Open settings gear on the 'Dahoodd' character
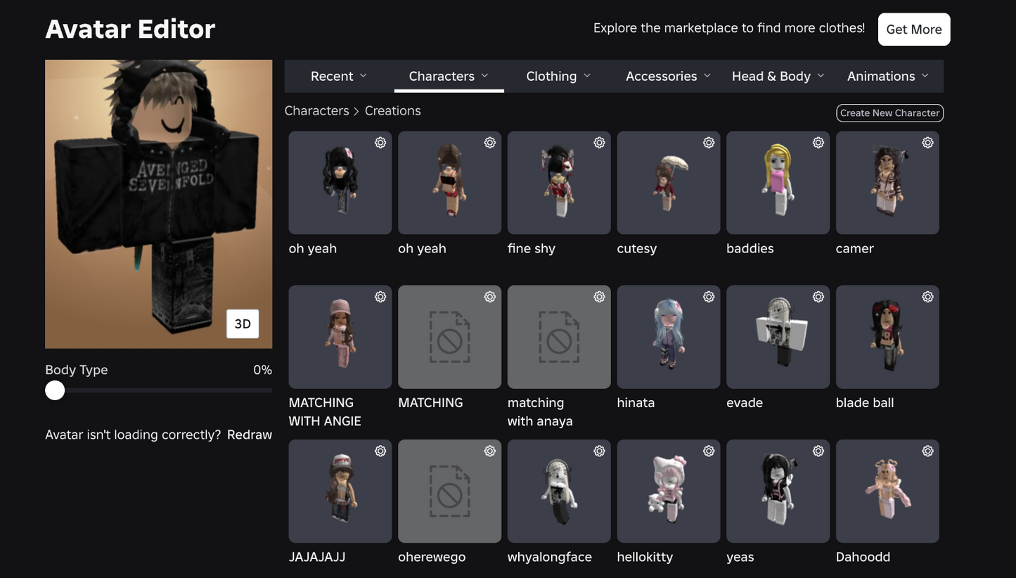 [x=927, y=450]
